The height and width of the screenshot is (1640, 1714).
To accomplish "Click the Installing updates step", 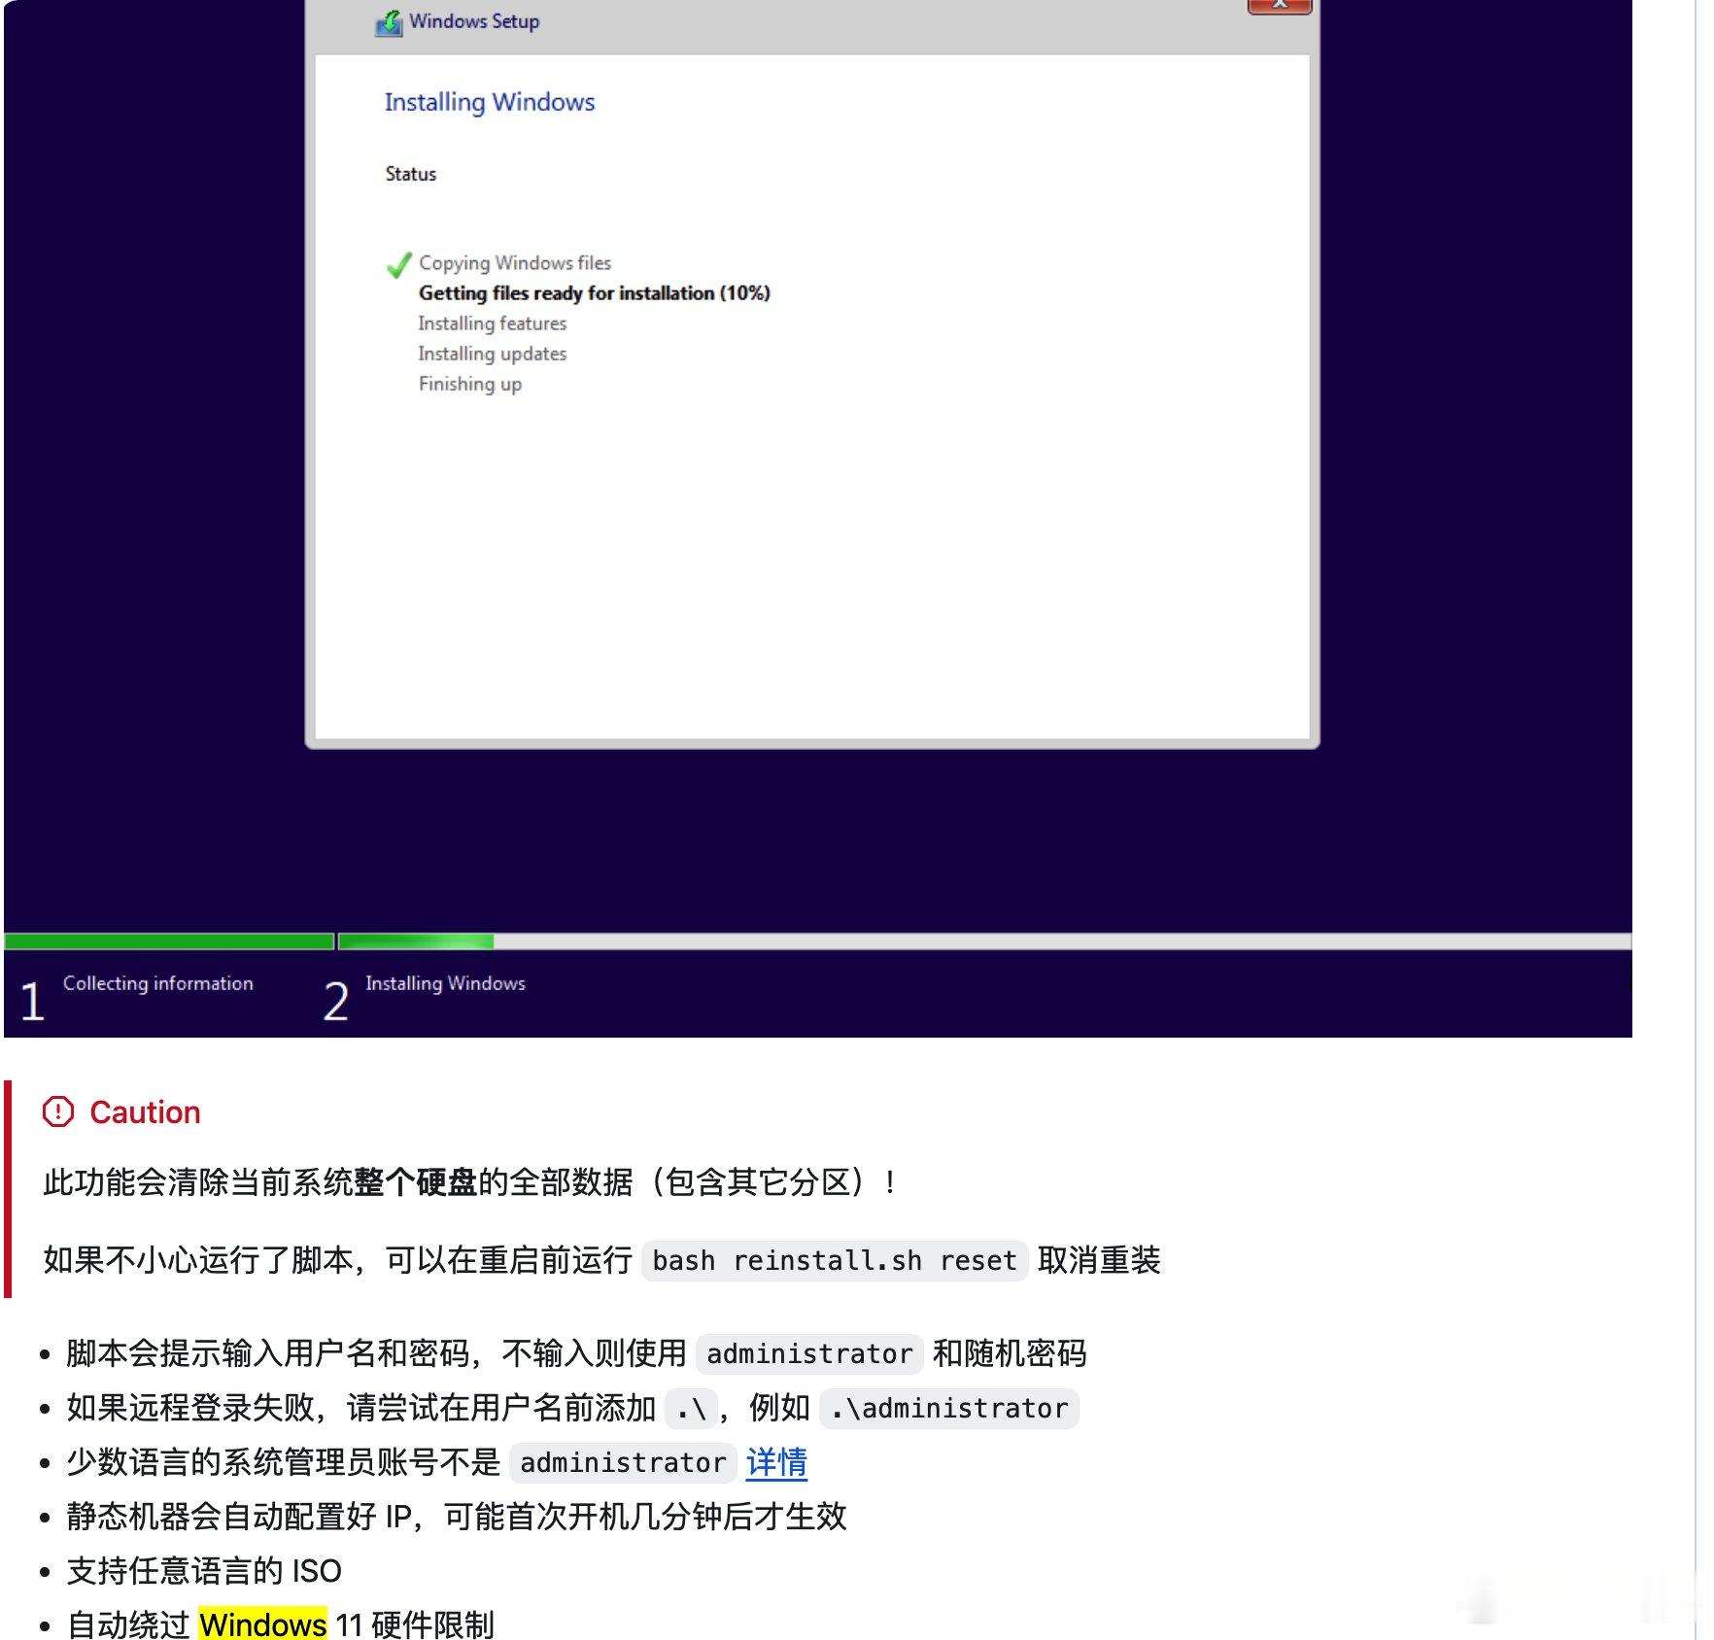I will tap(493, 354).
